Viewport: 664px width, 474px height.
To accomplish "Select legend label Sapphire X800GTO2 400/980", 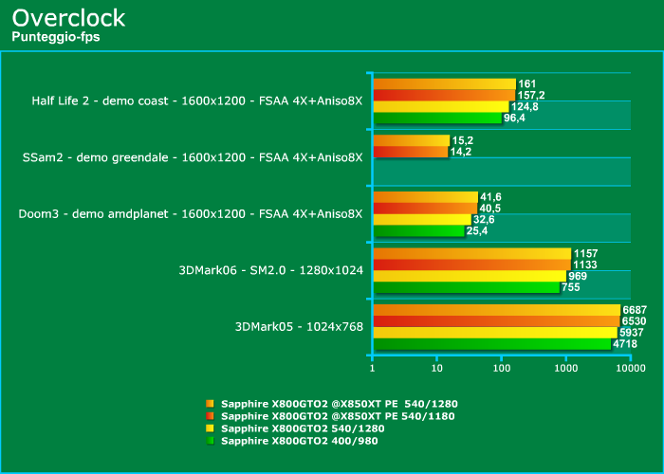I will (300, 441).
